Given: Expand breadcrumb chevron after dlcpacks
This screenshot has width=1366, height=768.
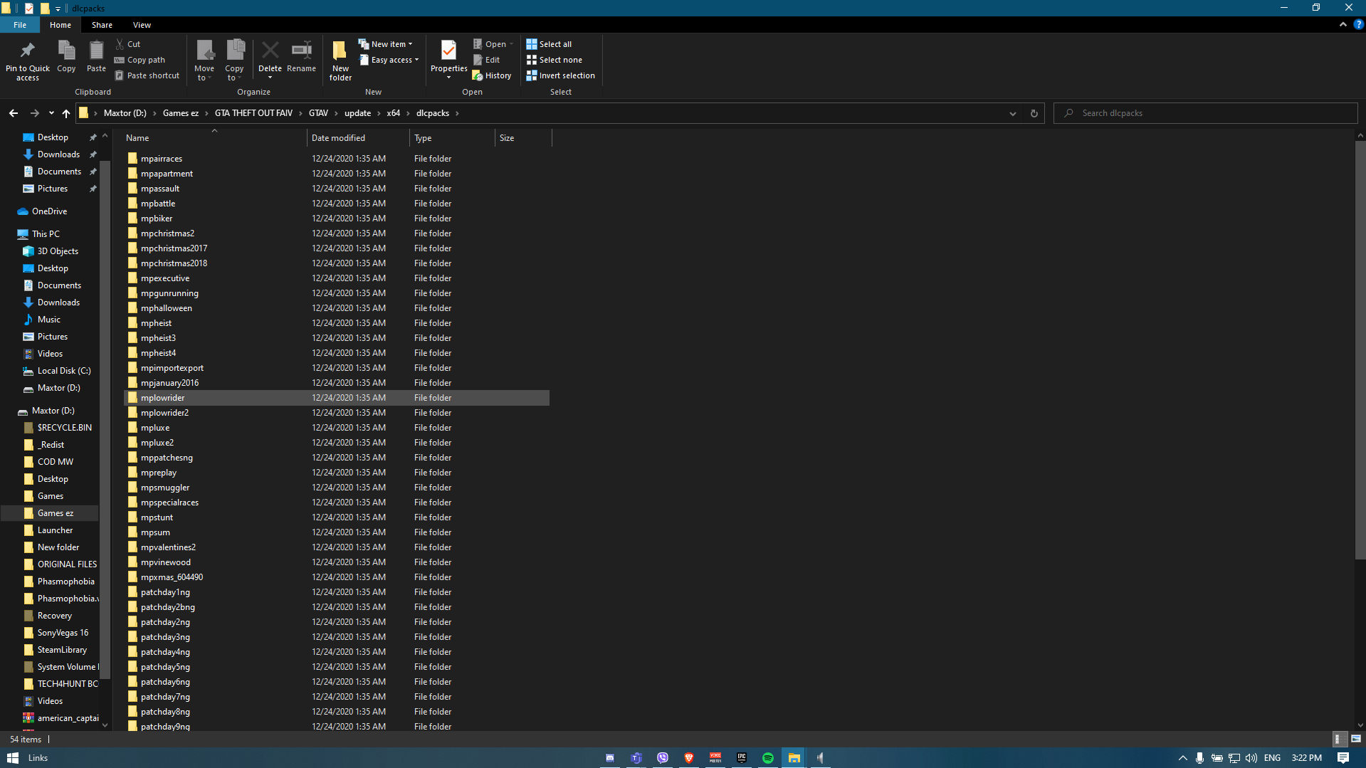Looking at the screenshot, I should (457, 113).
